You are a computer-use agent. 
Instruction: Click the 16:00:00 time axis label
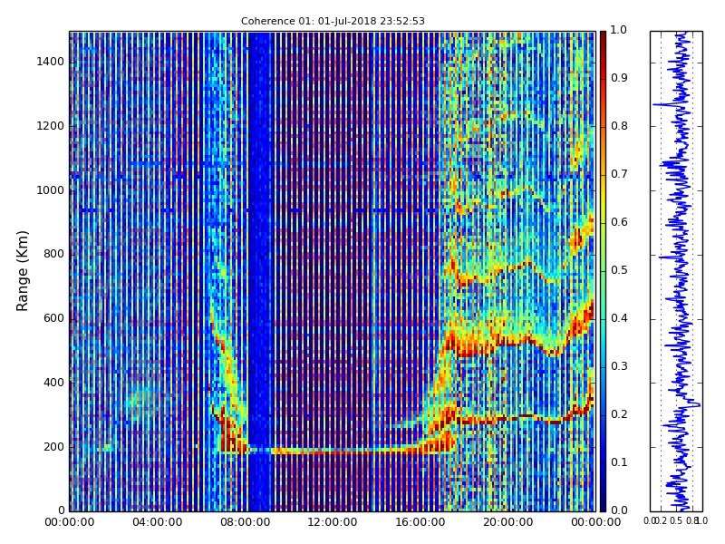(x=420, y=522)
